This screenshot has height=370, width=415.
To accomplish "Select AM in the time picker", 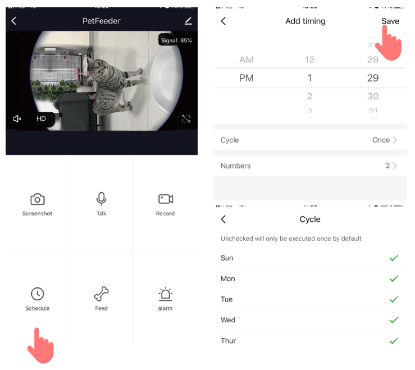I will [x=247, y=60].
